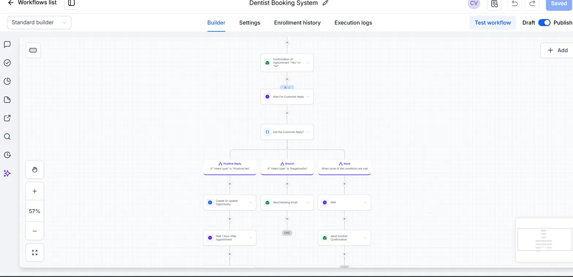
Task: Open the Enrollment history tab
Action: click(x=297, y=23)
